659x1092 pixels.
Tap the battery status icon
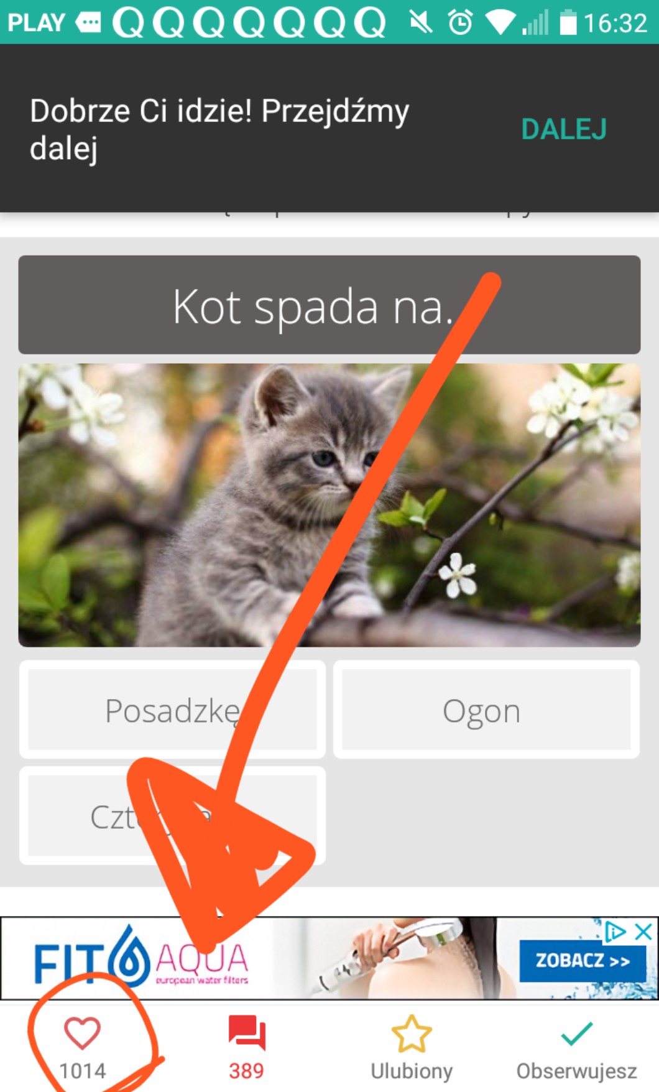point(568,22)
